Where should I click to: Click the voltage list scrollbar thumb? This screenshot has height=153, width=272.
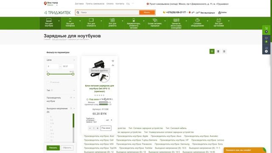click(x=74, y=120)
